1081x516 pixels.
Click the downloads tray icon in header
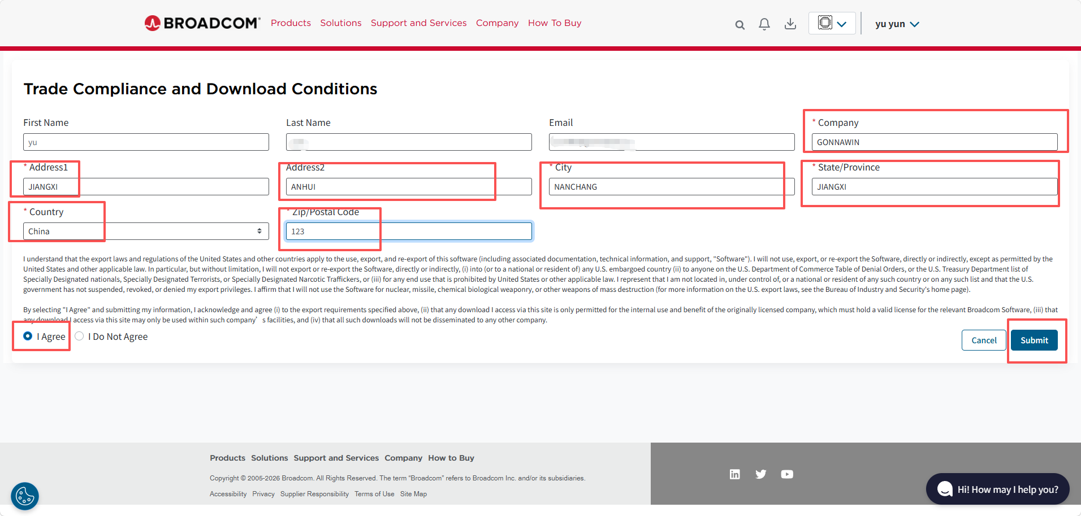coord(790,24)
